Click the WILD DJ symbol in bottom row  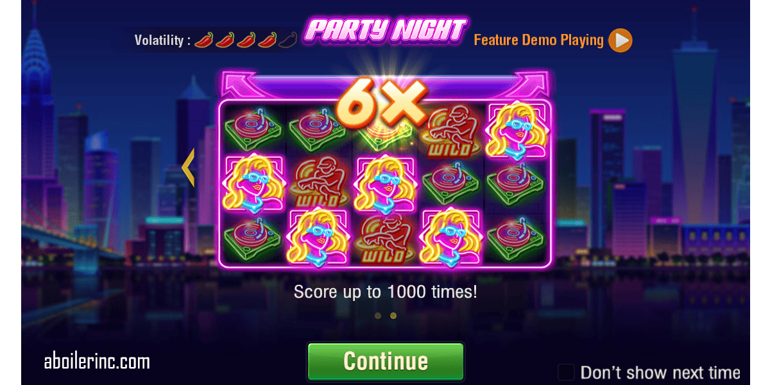[x=386, y=238]
